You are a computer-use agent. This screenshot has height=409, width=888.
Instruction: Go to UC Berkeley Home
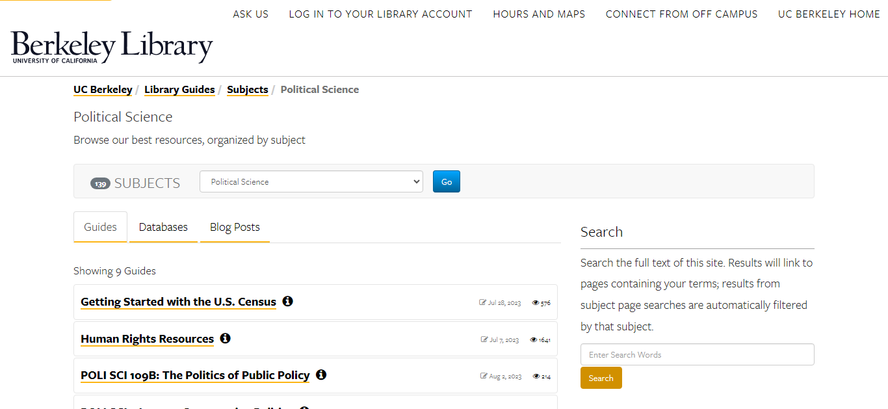coord(829,14)
